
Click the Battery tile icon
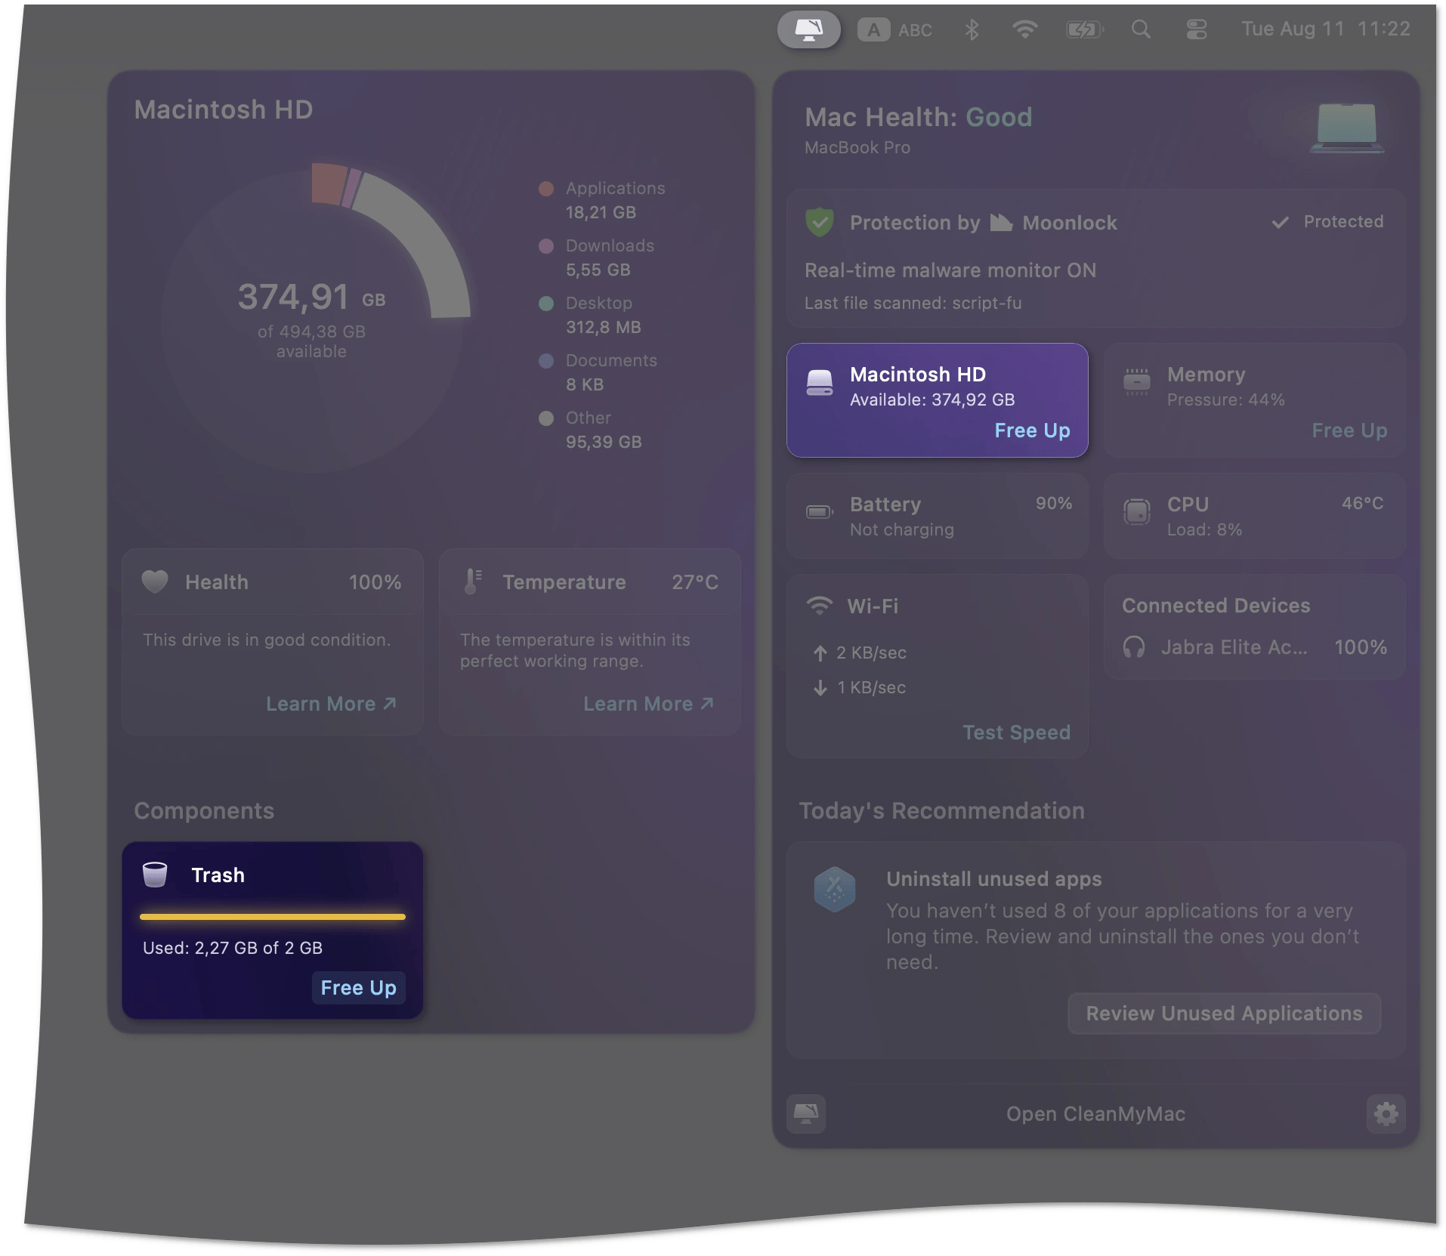coord(819,512)
